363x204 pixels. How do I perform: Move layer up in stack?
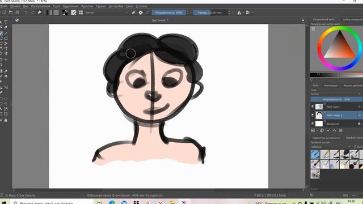(334, 130)
